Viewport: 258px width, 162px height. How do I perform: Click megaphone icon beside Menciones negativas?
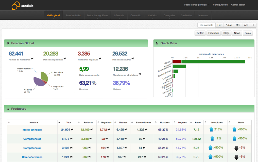[x=100, y=59]
